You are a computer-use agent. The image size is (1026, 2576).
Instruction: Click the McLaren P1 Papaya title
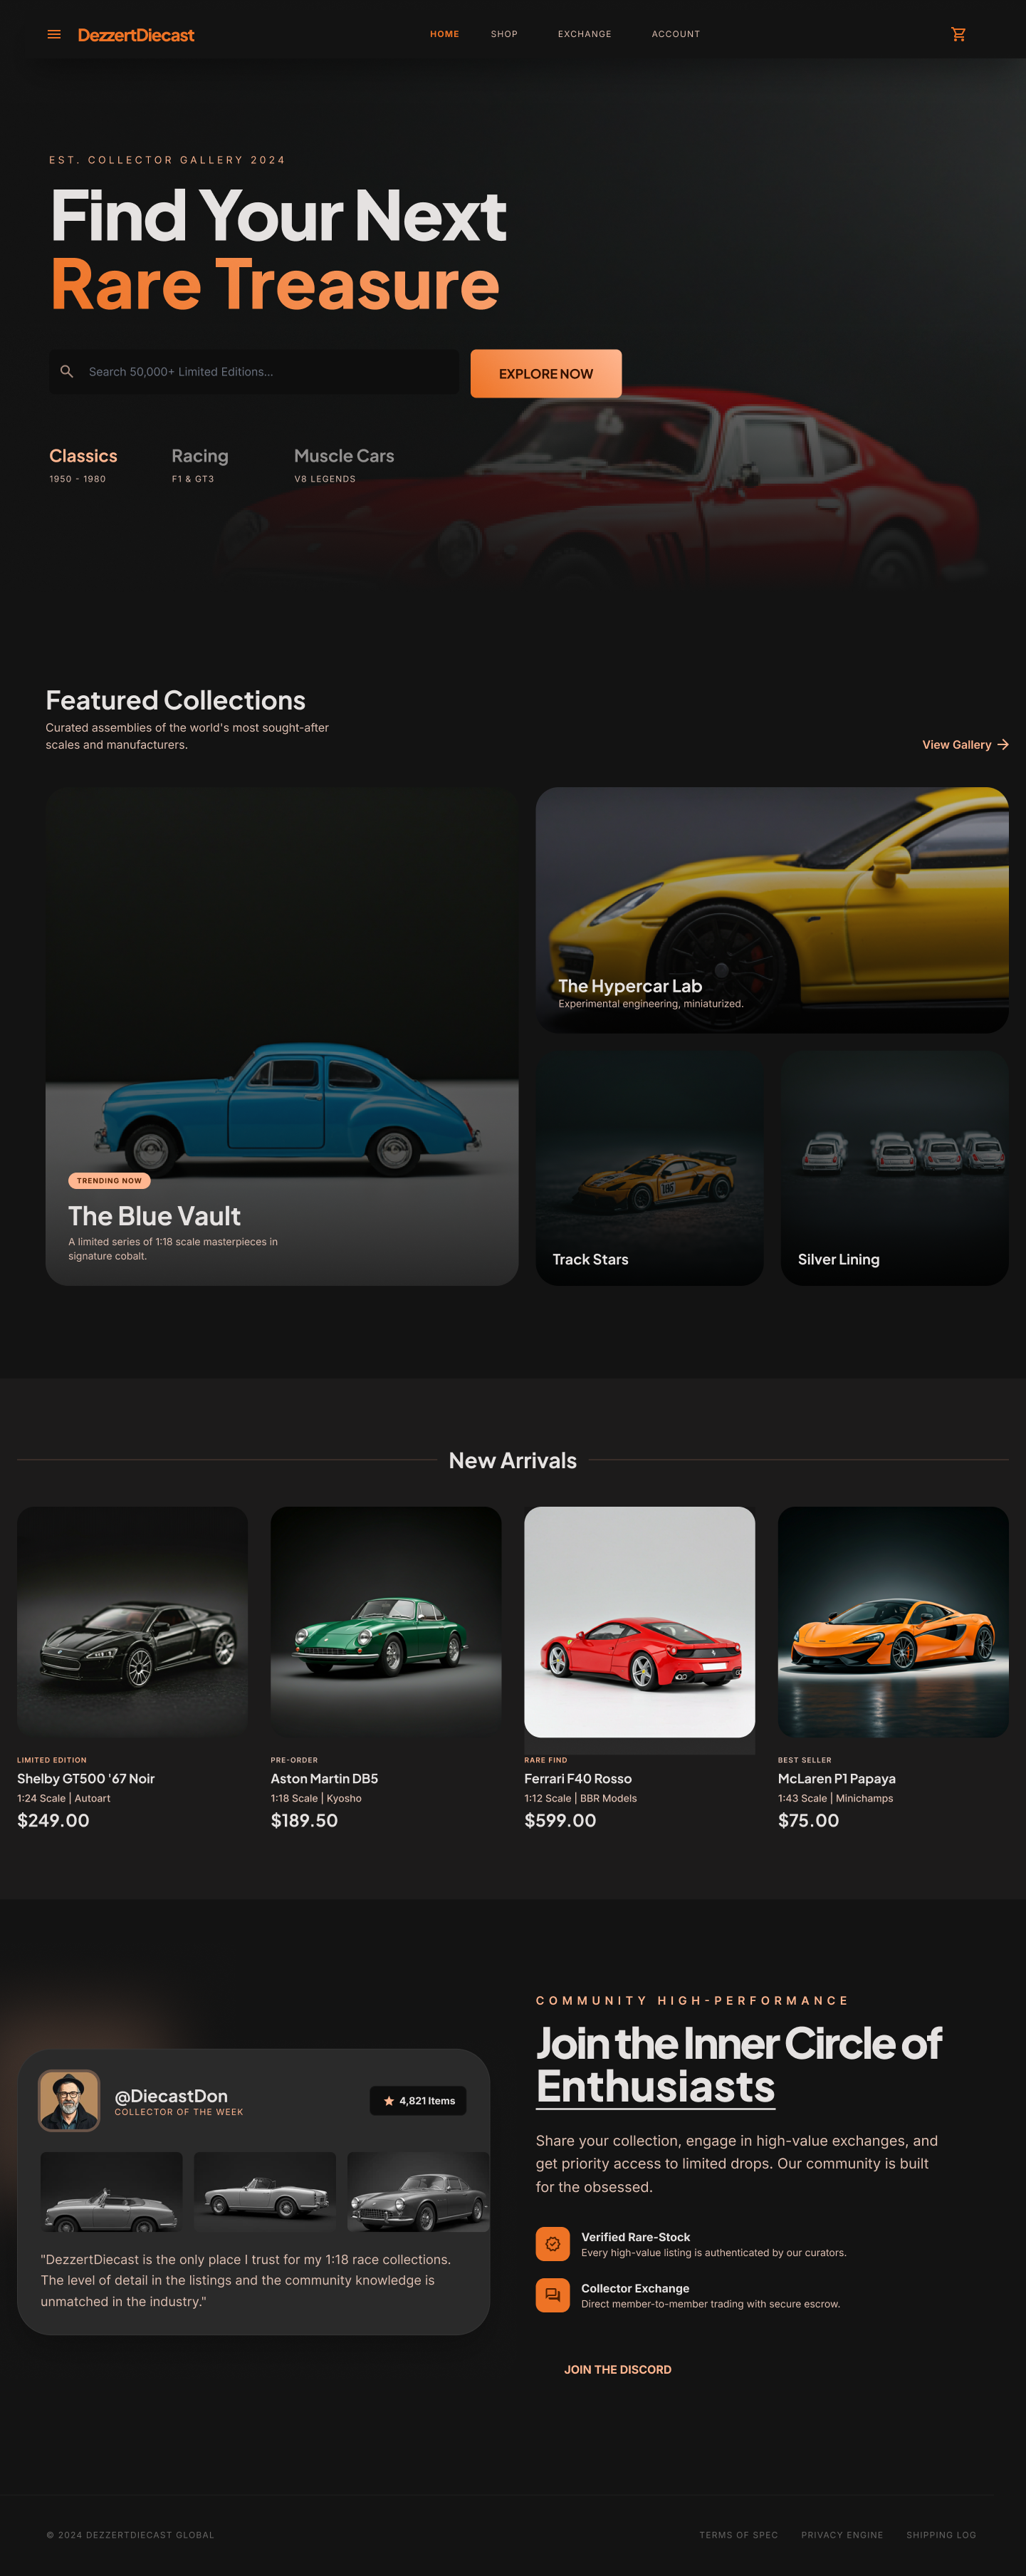[x=837, y=1778]
